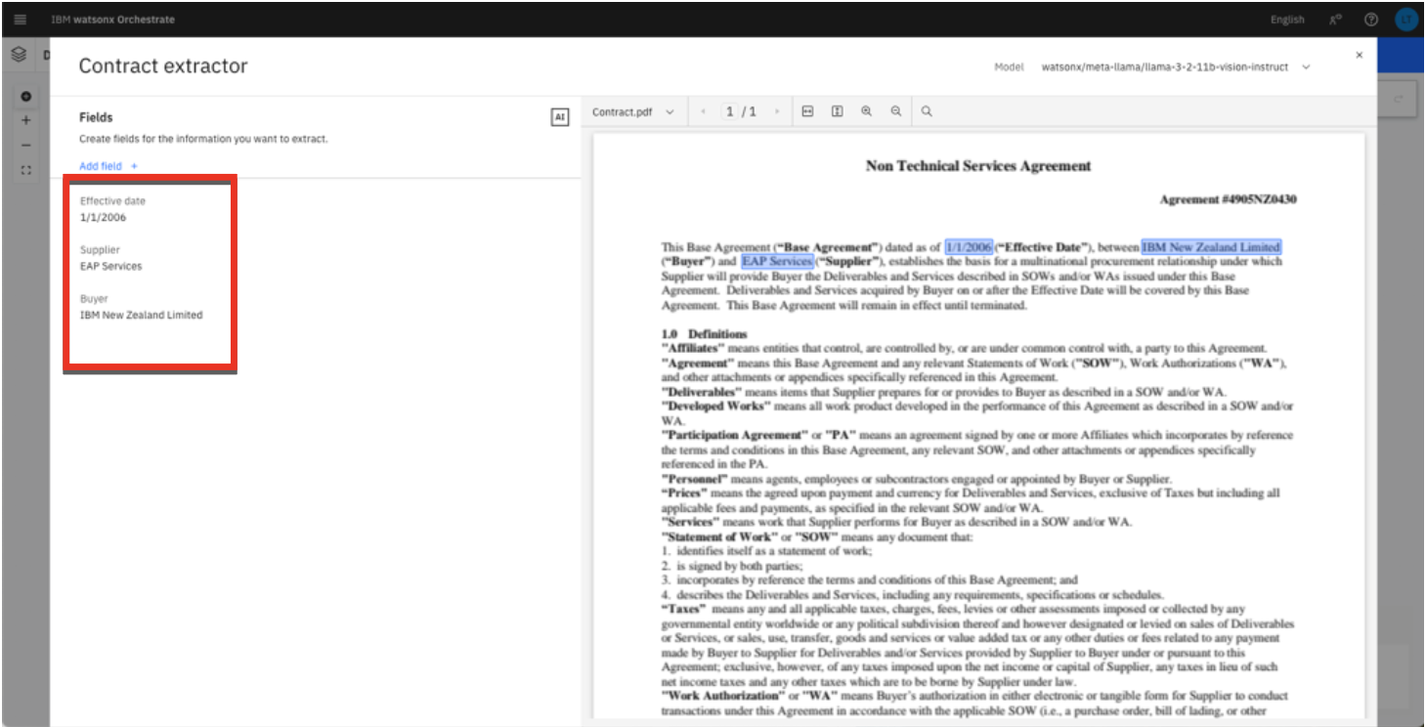The height and width of the screenshot is (727, 1426).
Task: Open the help question mark icon
Action: (1371, 20)
